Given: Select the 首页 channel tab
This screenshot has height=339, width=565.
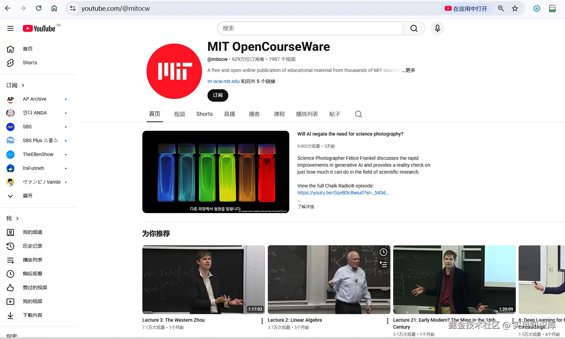Looking at the screenshot, I should click(x=155, y=114).
